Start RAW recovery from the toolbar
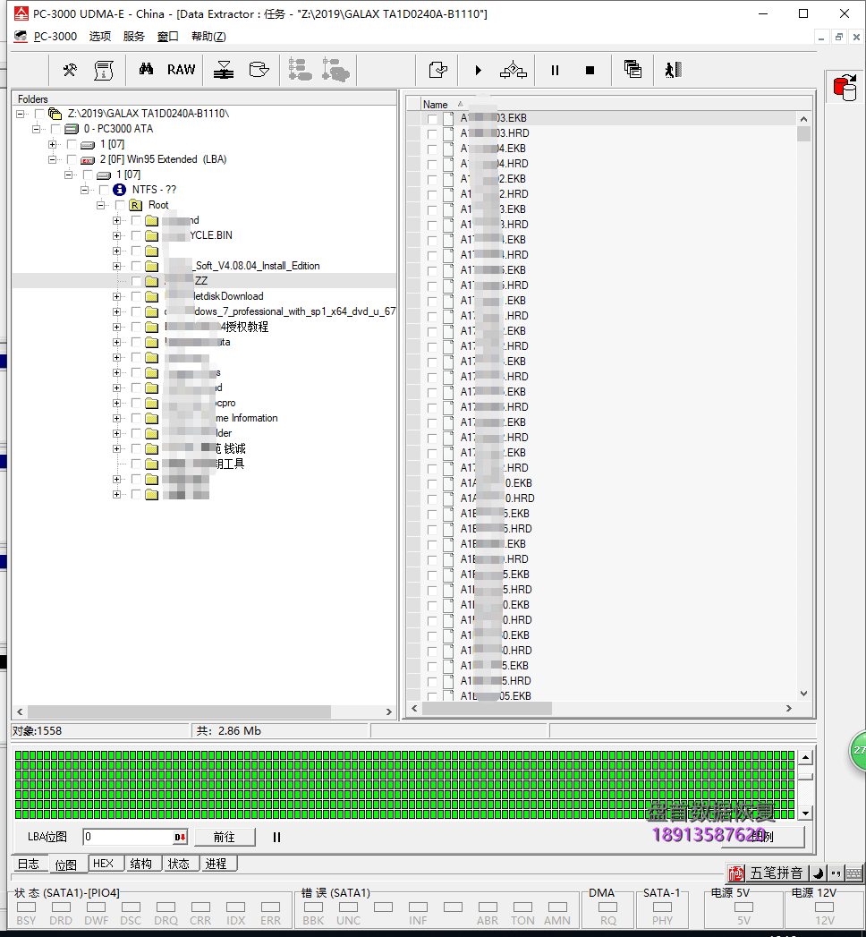Screen dimensions: 866x937 point(181,70)
